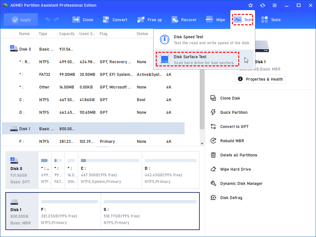Select the D: partition row in list
Image resolution: width=316 pixels, height=237 pixels.
(x=93, y=112)
